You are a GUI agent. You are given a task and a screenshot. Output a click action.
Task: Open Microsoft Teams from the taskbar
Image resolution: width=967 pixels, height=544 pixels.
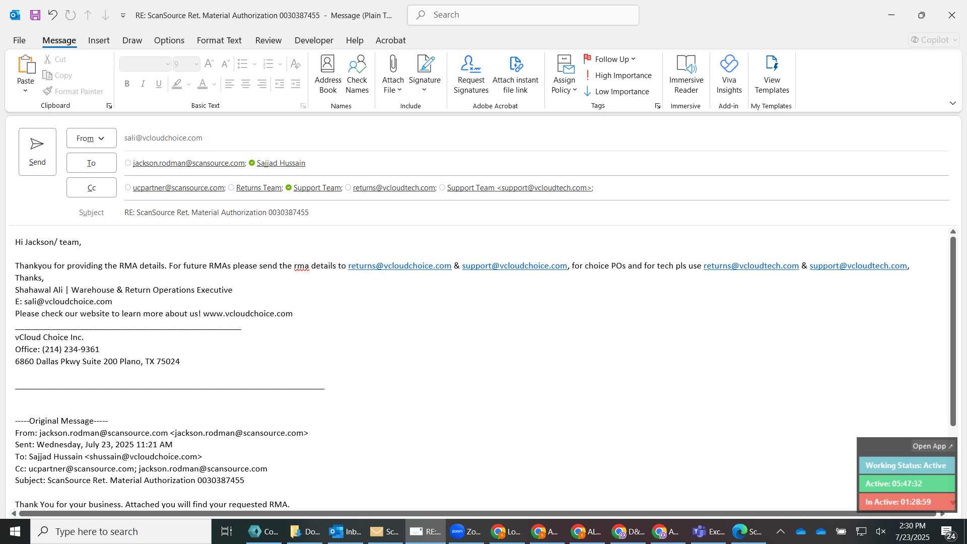[x=709, y=531]
